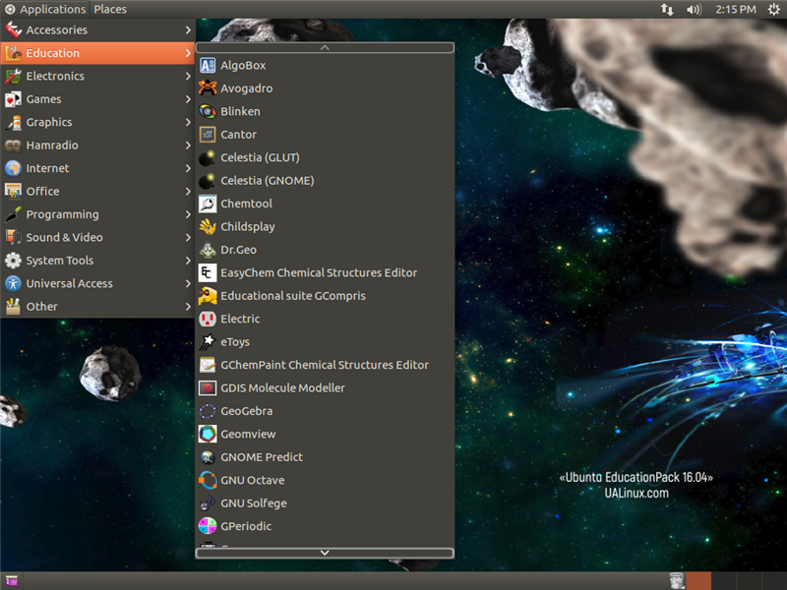
Task: Click the eToys star icon
Action: pyautogui.click(x=208, y=342)
